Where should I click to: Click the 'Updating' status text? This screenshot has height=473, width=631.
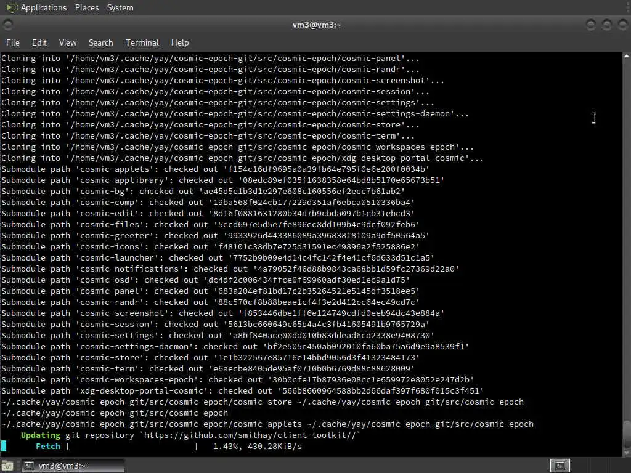coord(40,435)
